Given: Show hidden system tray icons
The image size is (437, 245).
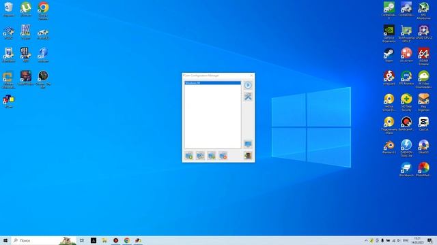Looking at the screenshot, I should [366, 240].
